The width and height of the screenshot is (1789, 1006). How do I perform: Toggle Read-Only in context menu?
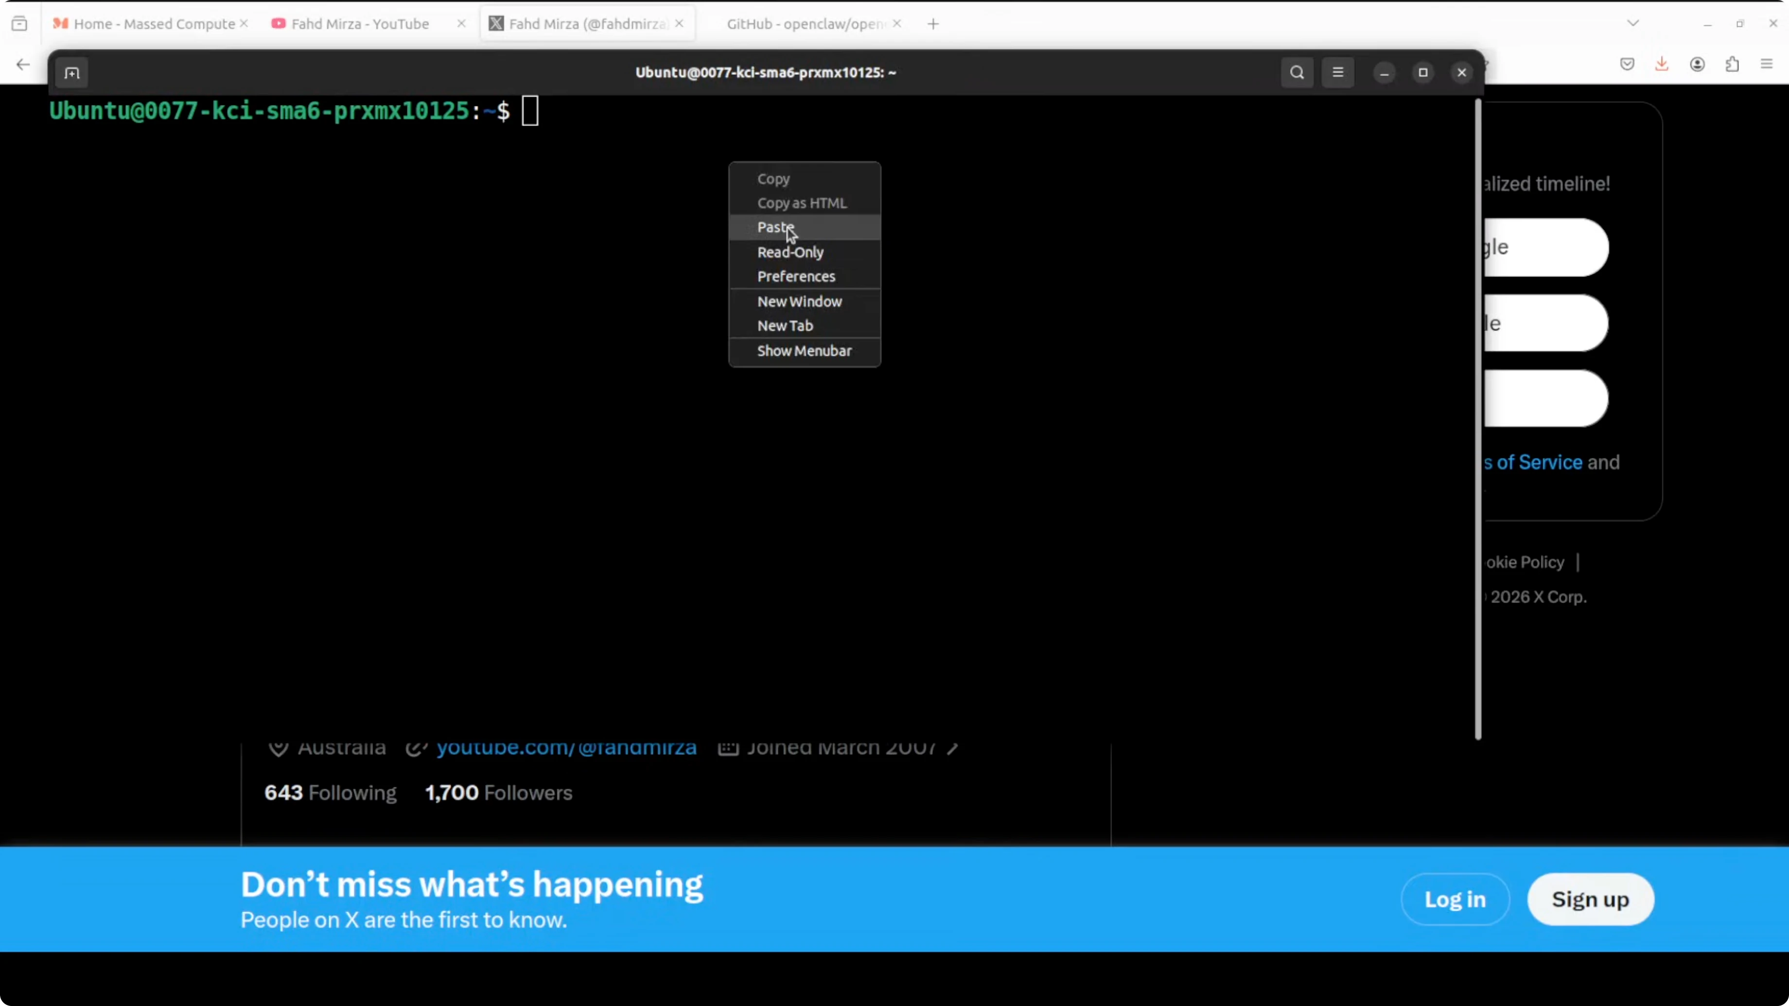(x=789, y=252)
